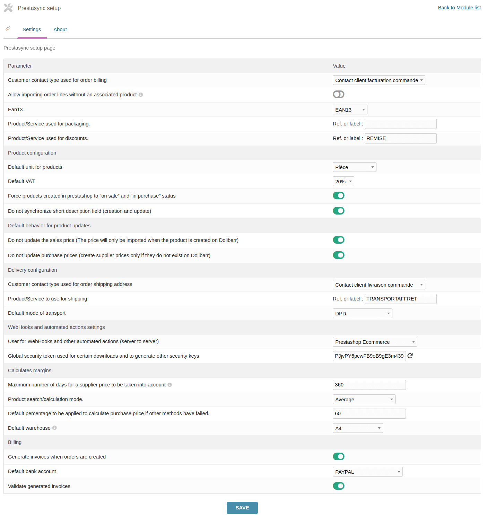The width and height of the screenshot is (486, 515).
Task: Click the small module icon beside Settings tab
Action: coord(8,28)
